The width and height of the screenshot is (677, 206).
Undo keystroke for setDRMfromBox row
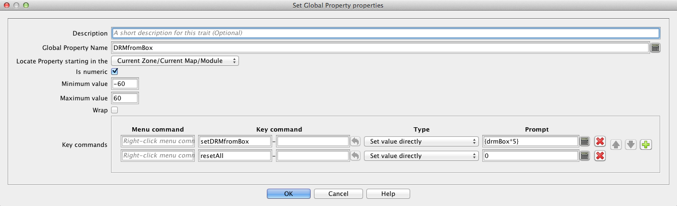coord(355,141)
